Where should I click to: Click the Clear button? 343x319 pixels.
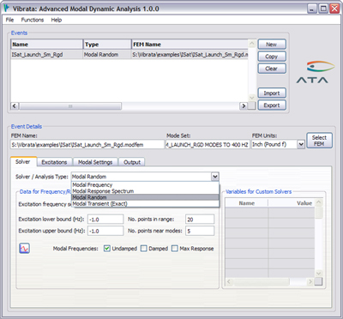point(272,69)
